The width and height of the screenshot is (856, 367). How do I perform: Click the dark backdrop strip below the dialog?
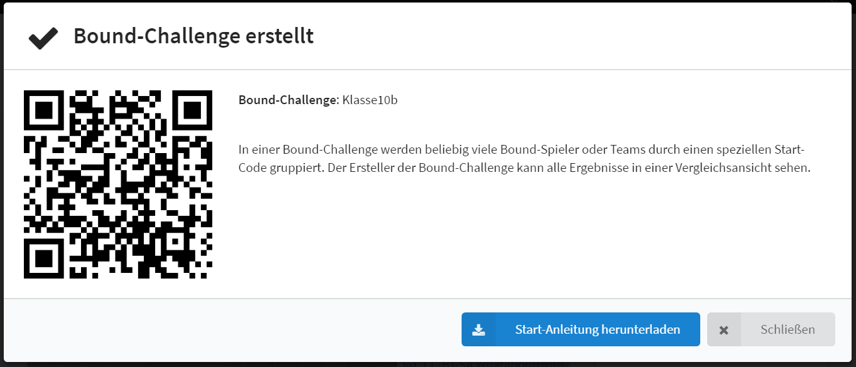pyautogui.click(x=188, y=364)
